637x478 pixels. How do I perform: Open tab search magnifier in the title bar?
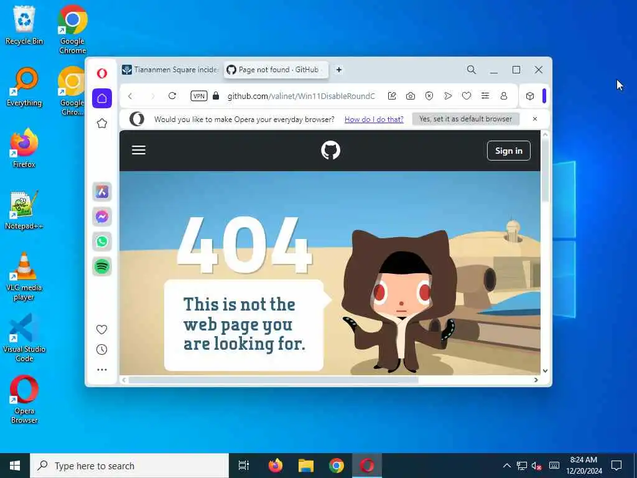(472, 70)
